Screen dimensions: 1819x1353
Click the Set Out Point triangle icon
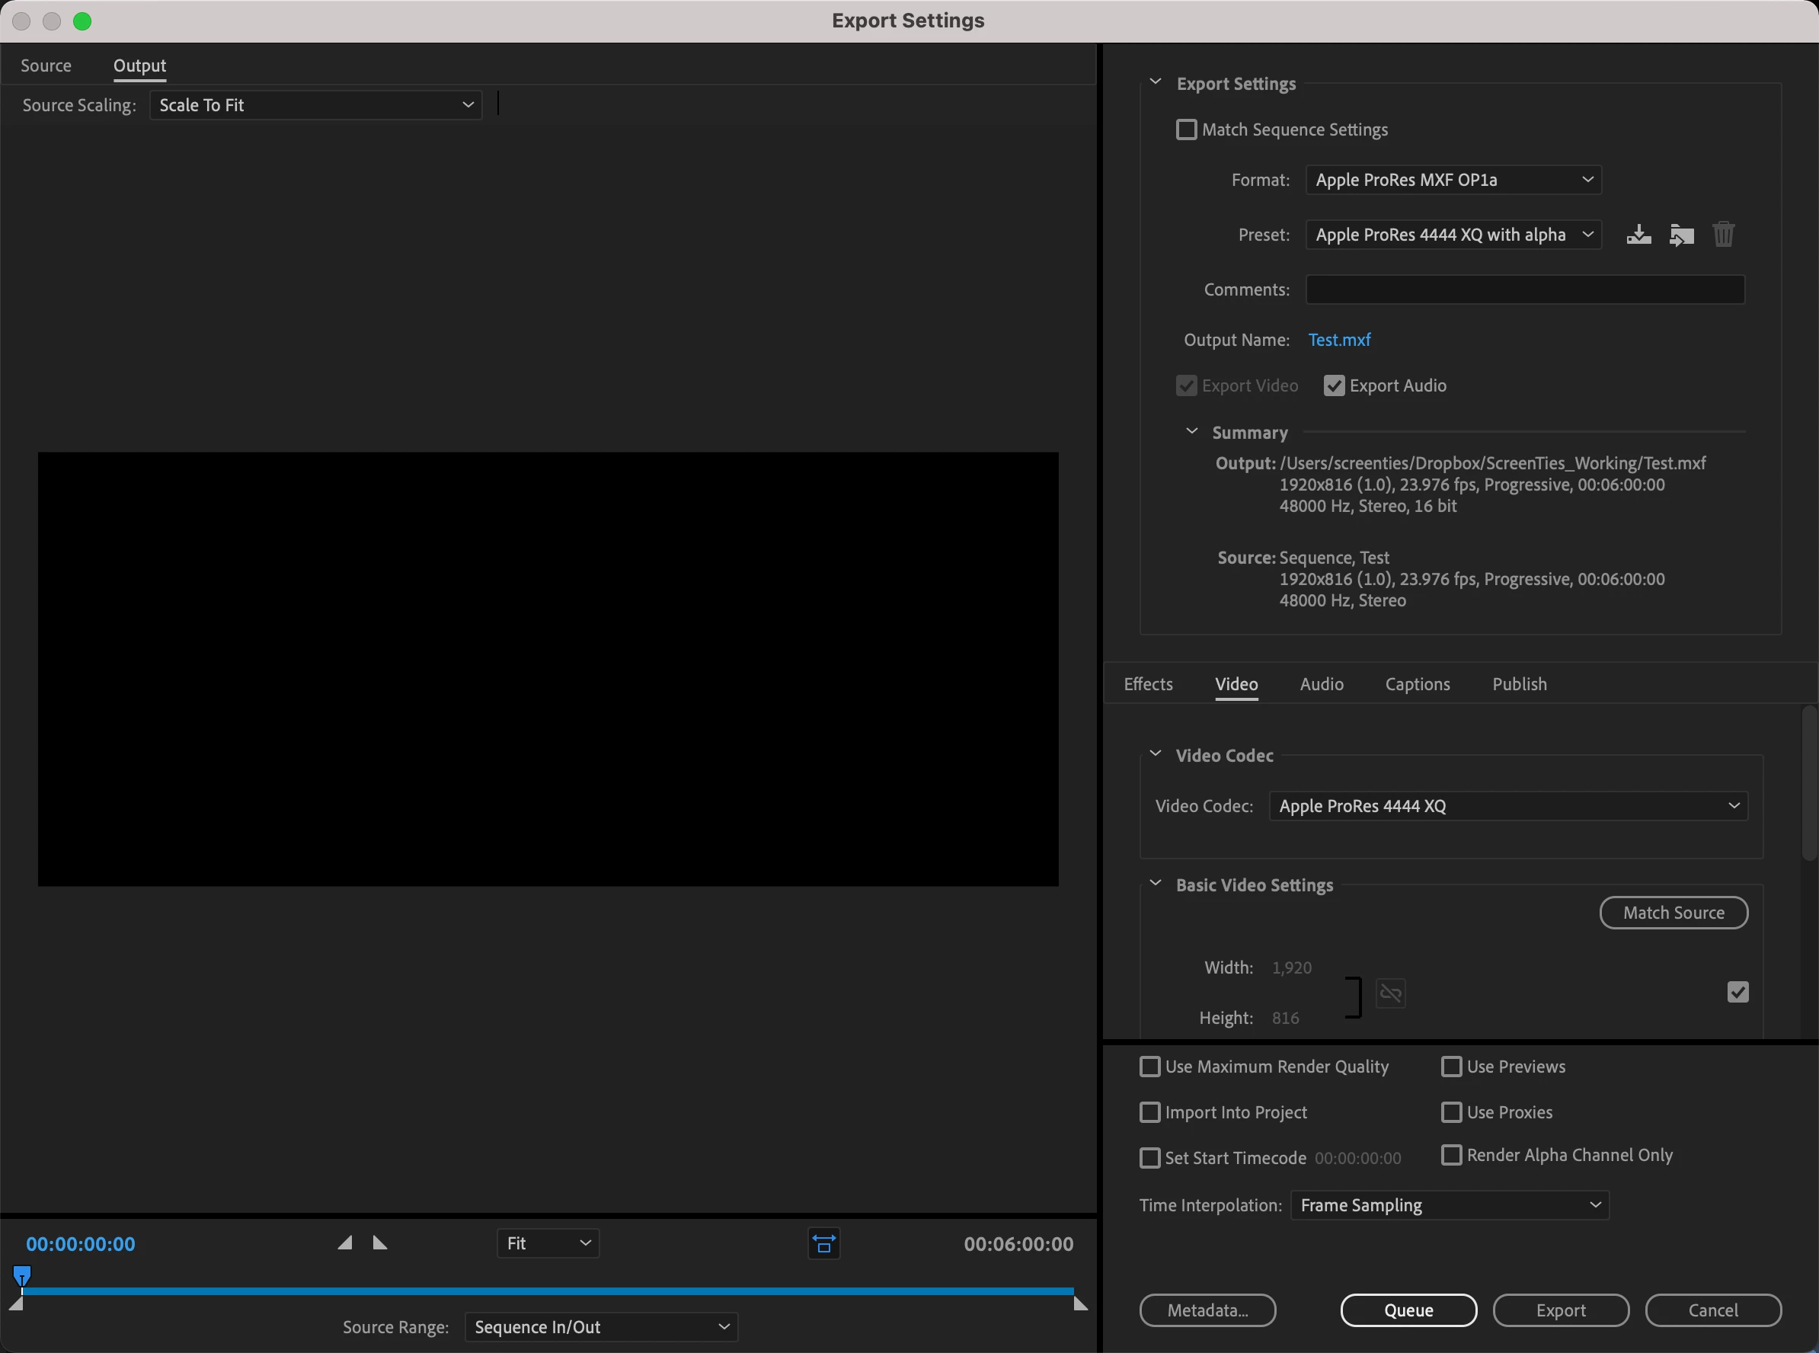[x=380, y=1243]
